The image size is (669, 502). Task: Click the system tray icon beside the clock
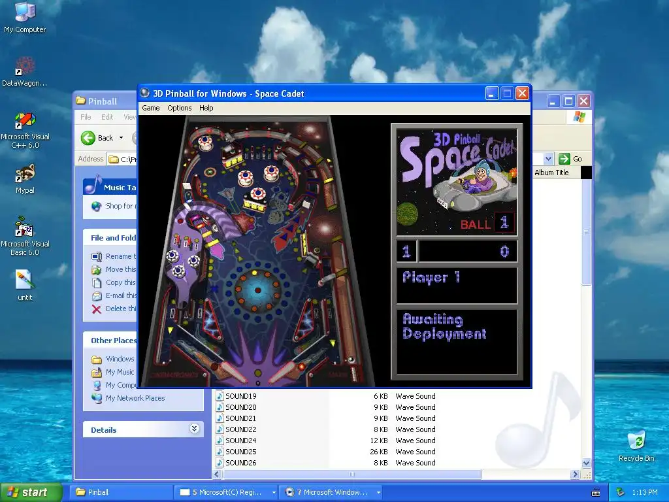coord(620,492)
